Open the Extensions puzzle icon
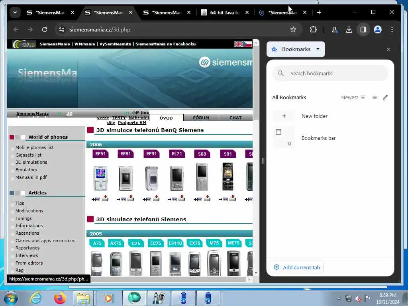 (313, 29)
